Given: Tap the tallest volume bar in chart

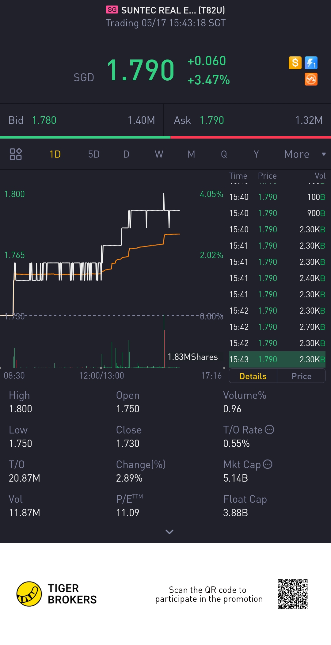Looking at the screenshot, I should coord(164,341).
